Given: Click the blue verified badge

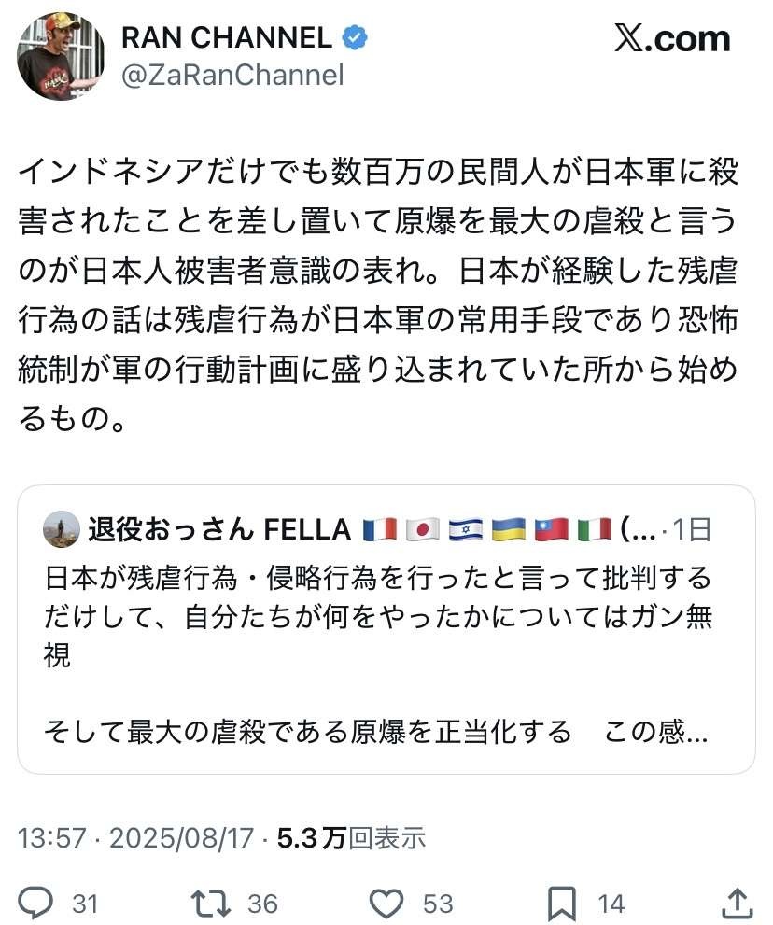Looking at the screenshot, I should 355,38.
